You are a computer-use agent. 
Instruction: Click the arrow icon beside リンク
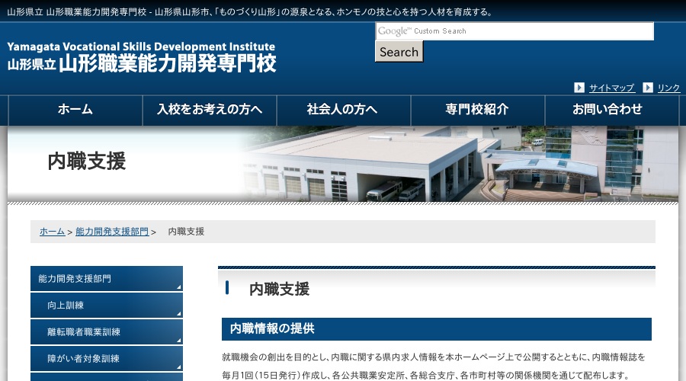click(x=648, y=88)
